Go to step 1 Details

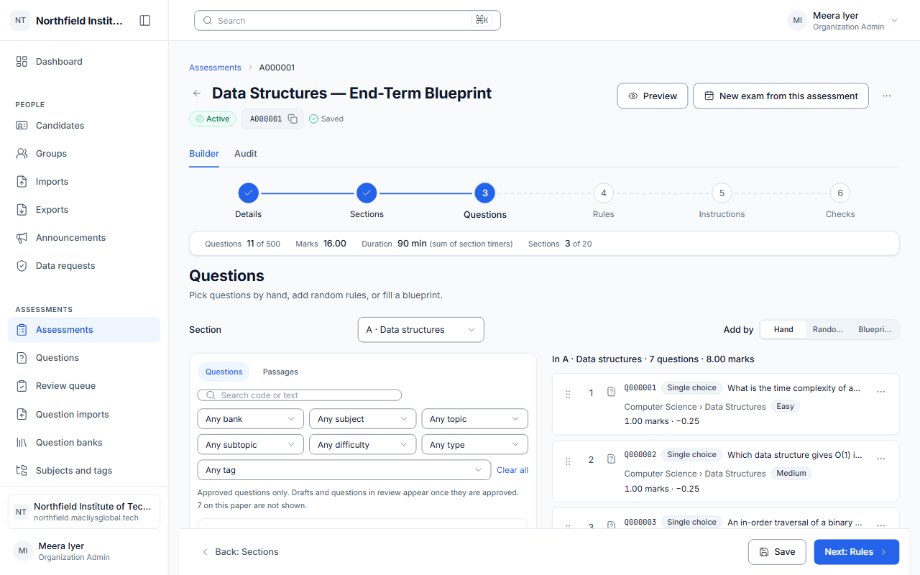[x=249, y=201]
